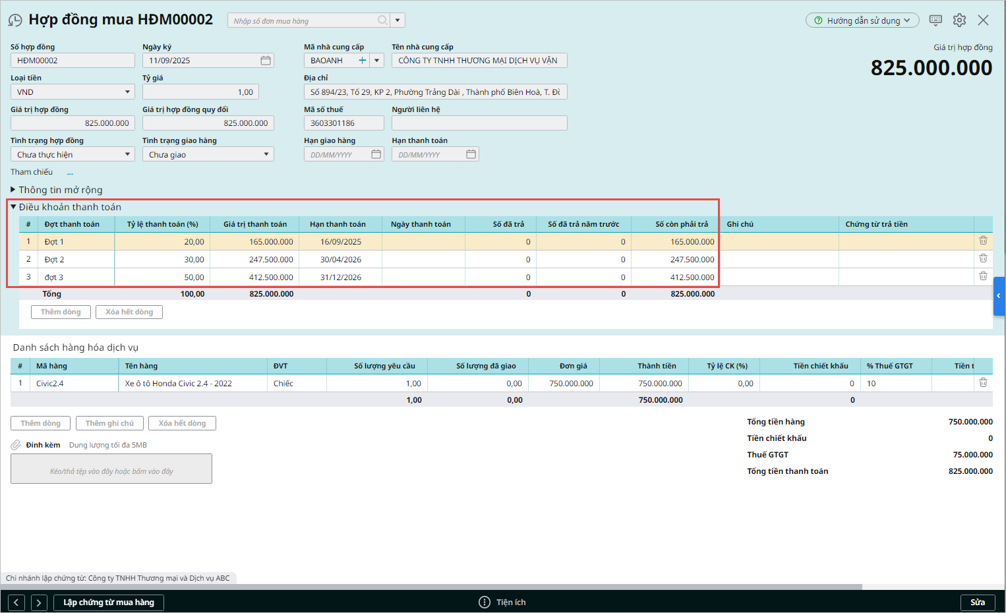Open calendar for Hạn giao hàng
The width and height of the screenshot is (1006, 613).
(x=376, y=154)
